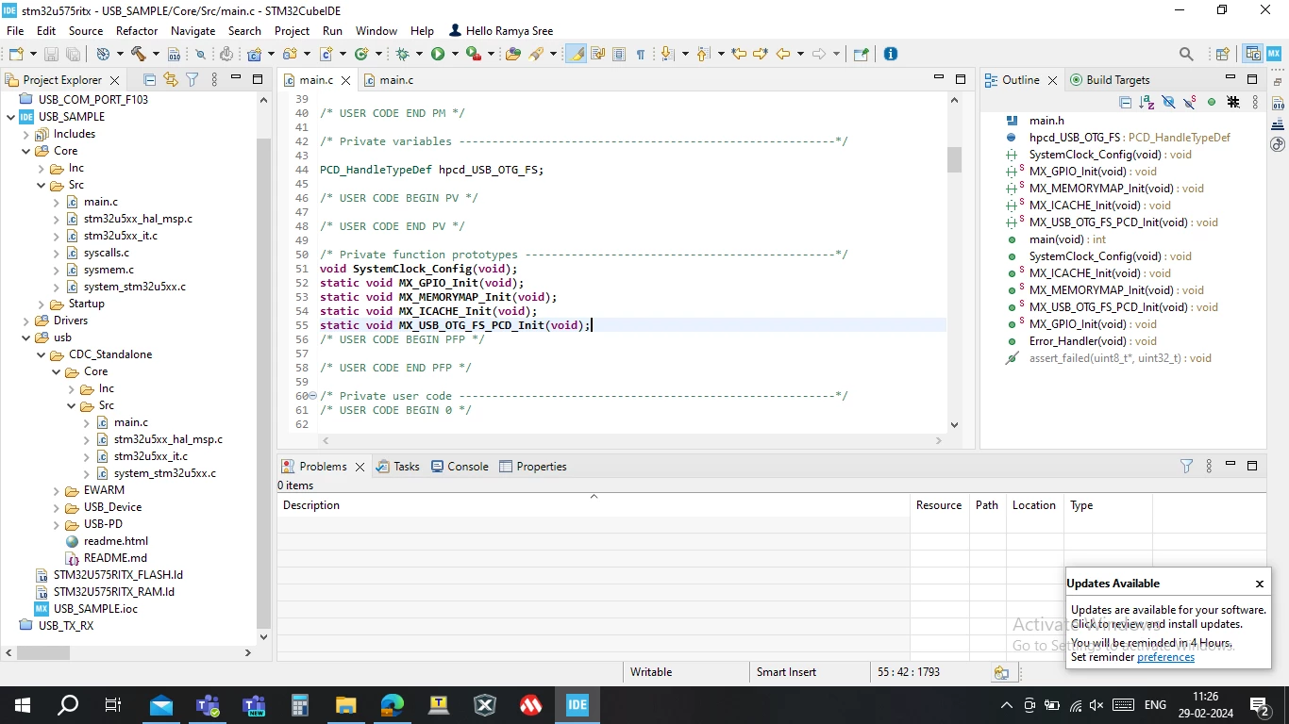Expand the Drivers folder

(26, 321)
